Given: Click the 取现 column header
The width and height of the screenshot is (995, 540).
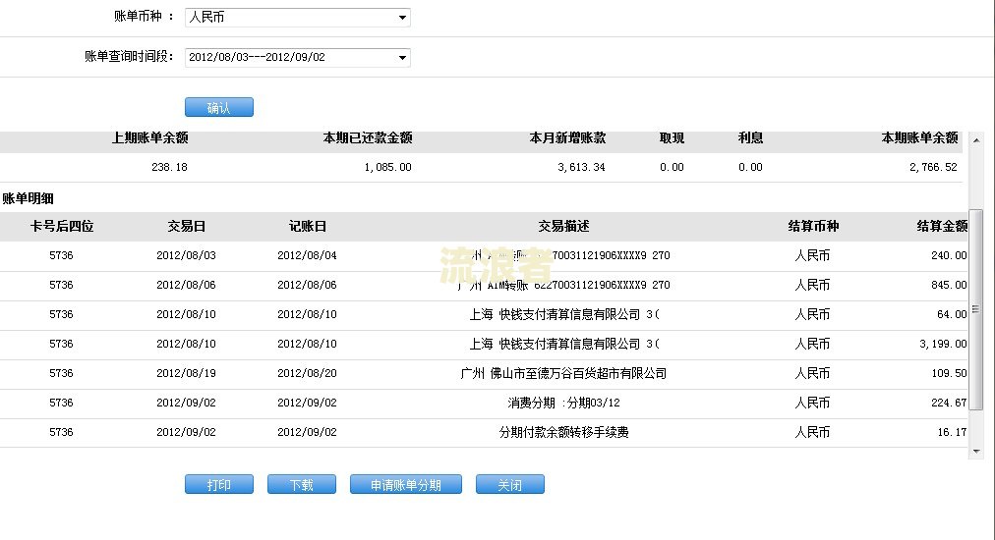Looking at the screenshot, I should [x=672, y=138].
